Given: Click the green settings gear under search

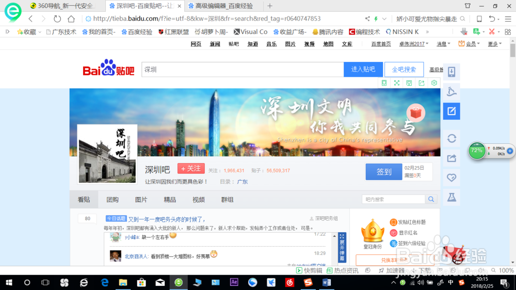Looking at the screenshot, I should click(434, 83).
